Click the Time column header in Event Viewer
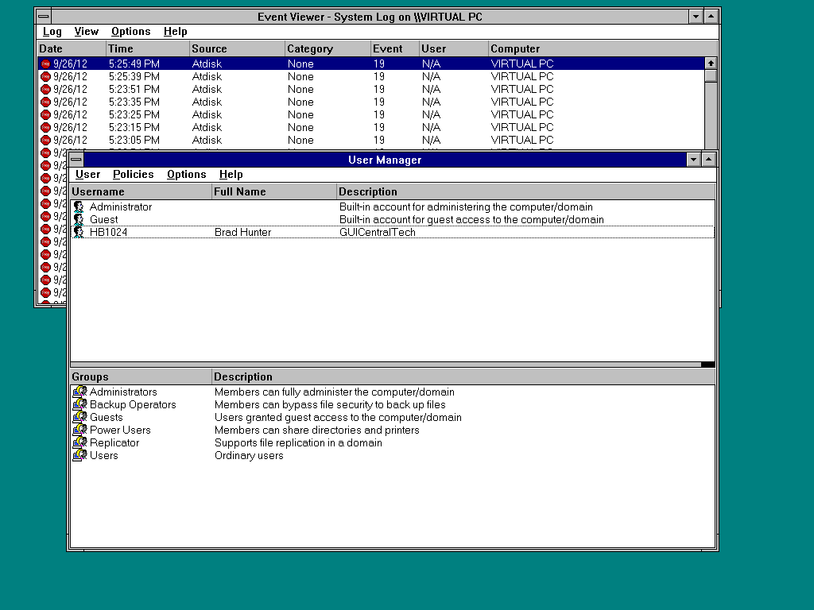The image size is (814, 610). tap(148, 48)
